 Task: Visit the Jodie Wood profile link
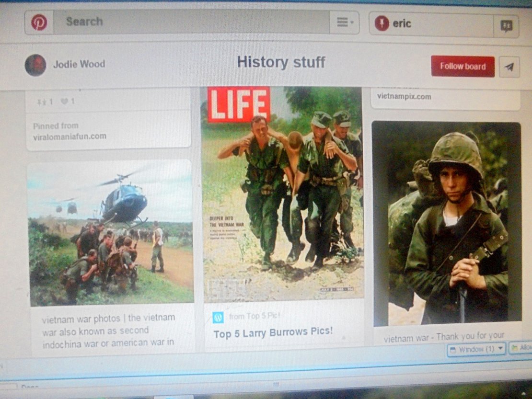[79, 64]
